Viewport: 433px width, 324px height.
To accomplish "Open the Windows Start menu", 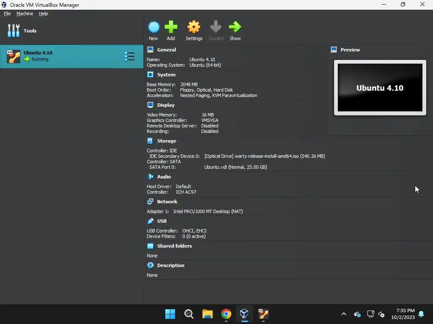I will tap(170, 314).
